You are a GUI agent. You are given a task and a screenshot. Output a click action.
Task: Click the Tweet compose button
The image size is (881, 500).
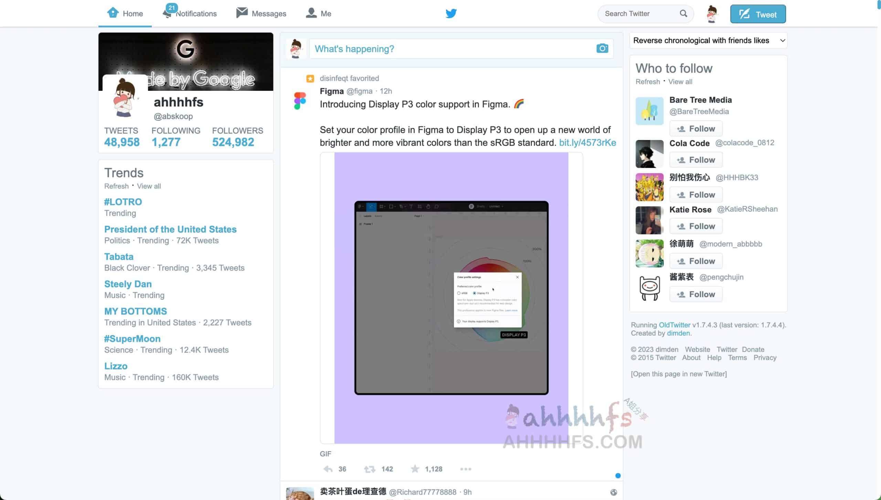(x=757, y=14)
